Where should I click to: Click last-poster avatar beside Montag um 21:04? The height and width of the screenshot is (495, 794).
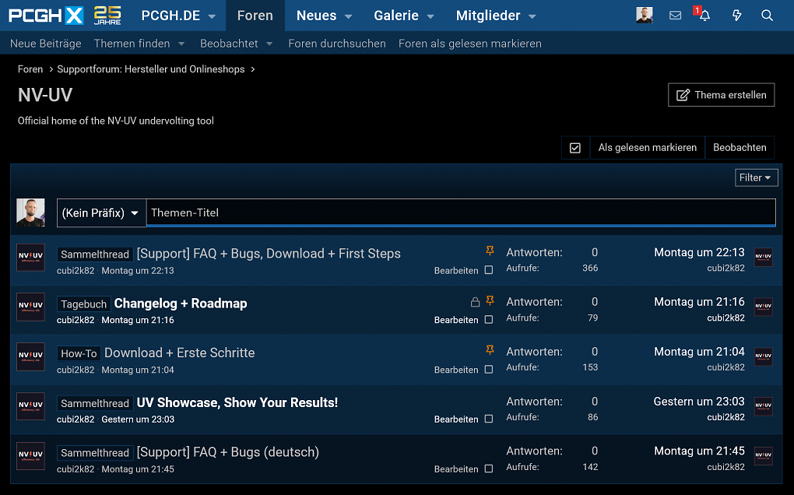(763, 356)
